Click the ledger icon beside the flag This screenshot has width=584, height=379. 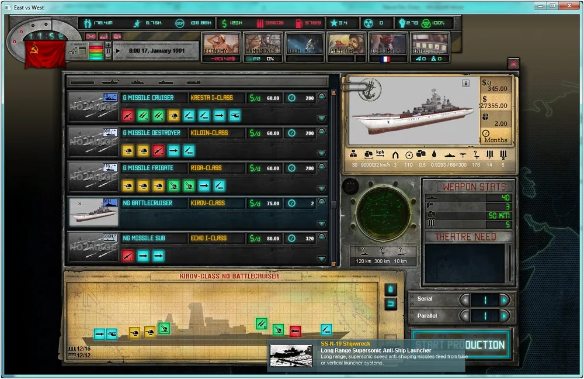82,51
